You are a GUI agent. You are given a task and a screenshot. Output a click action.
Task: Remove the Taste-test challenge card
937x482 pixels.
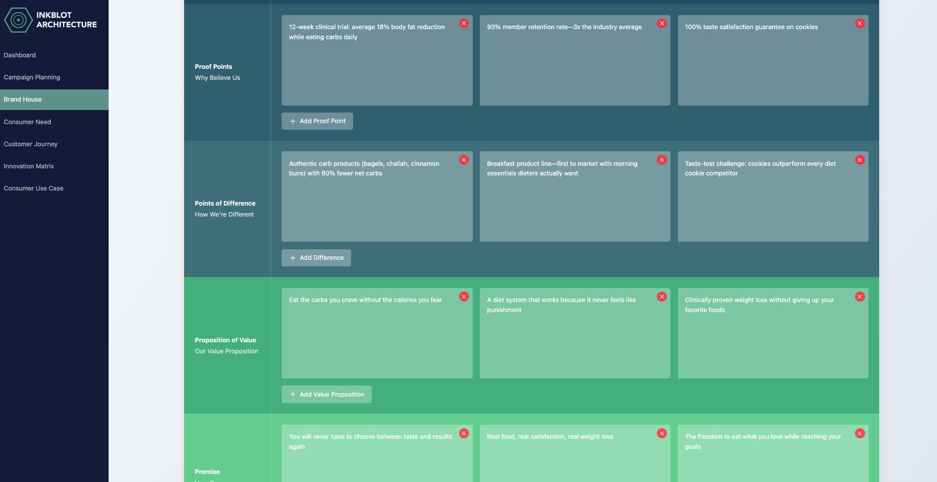tap(860, 160)
